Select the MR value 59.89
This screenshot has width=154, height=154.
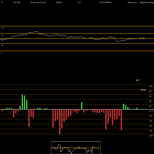pyautogui.click(x=143, y=90)
